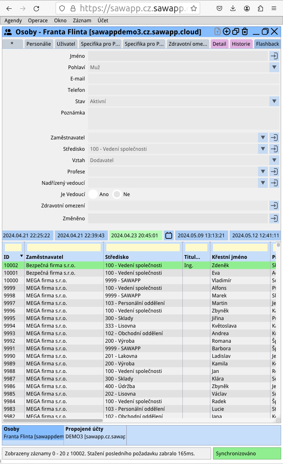283x464 pixels.
Task: Open the Agendy menu
Action: click(13, 20)
